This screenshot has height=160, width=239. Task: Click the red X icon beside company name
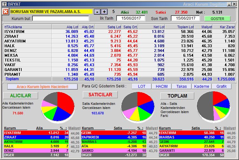(x=5, y=11)
